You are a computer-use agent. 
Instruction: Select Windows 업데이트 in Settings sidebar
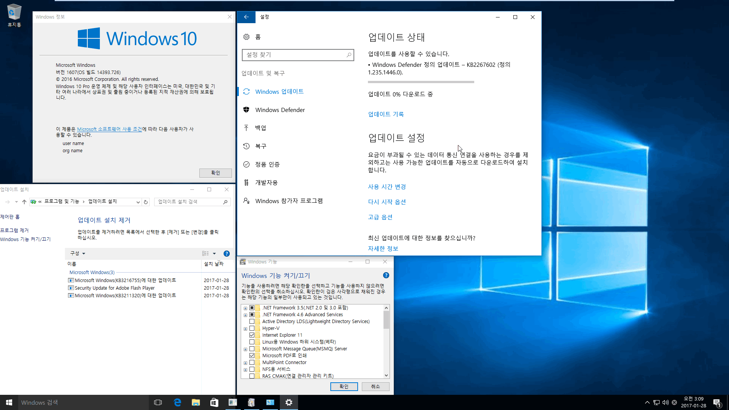click(279, 91)
